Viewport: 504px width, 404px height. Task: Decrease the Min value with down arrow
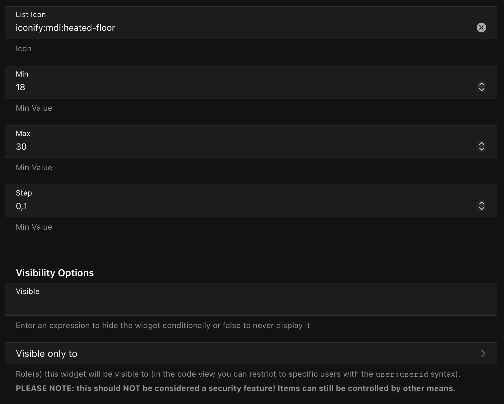tap(481, 90)
